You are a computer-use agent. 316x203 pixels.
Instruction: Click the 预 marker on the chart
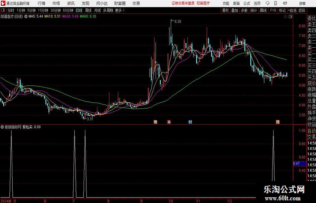pyautogui.click(x=278, y=122)
